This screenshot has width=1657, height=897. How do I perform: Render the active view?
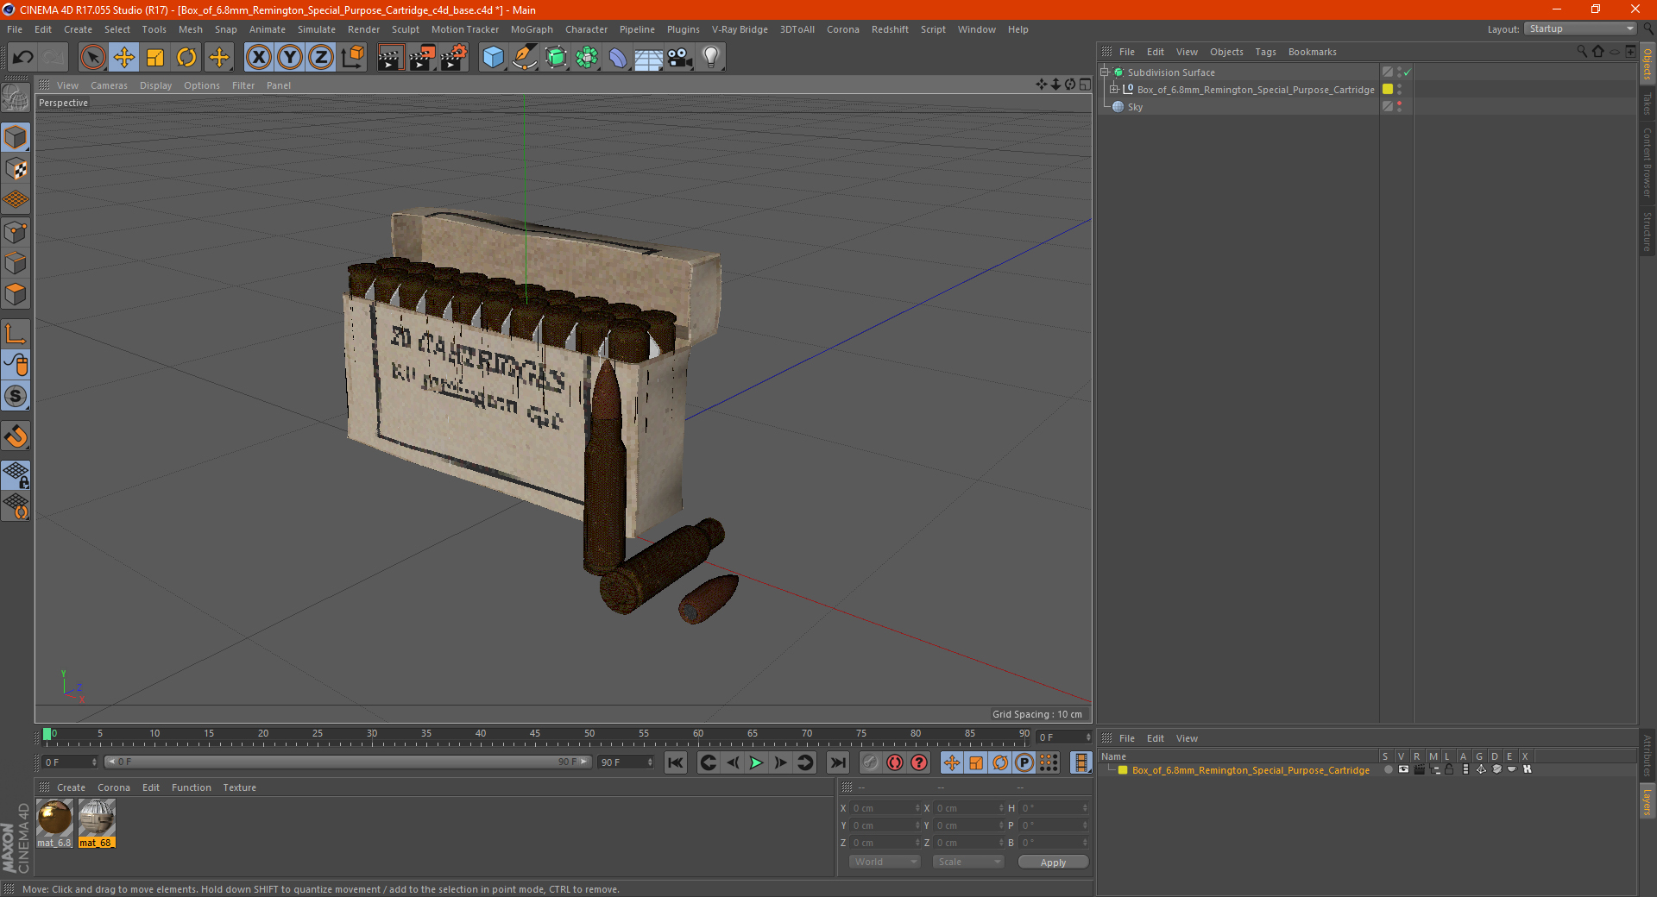click(390, 58)
